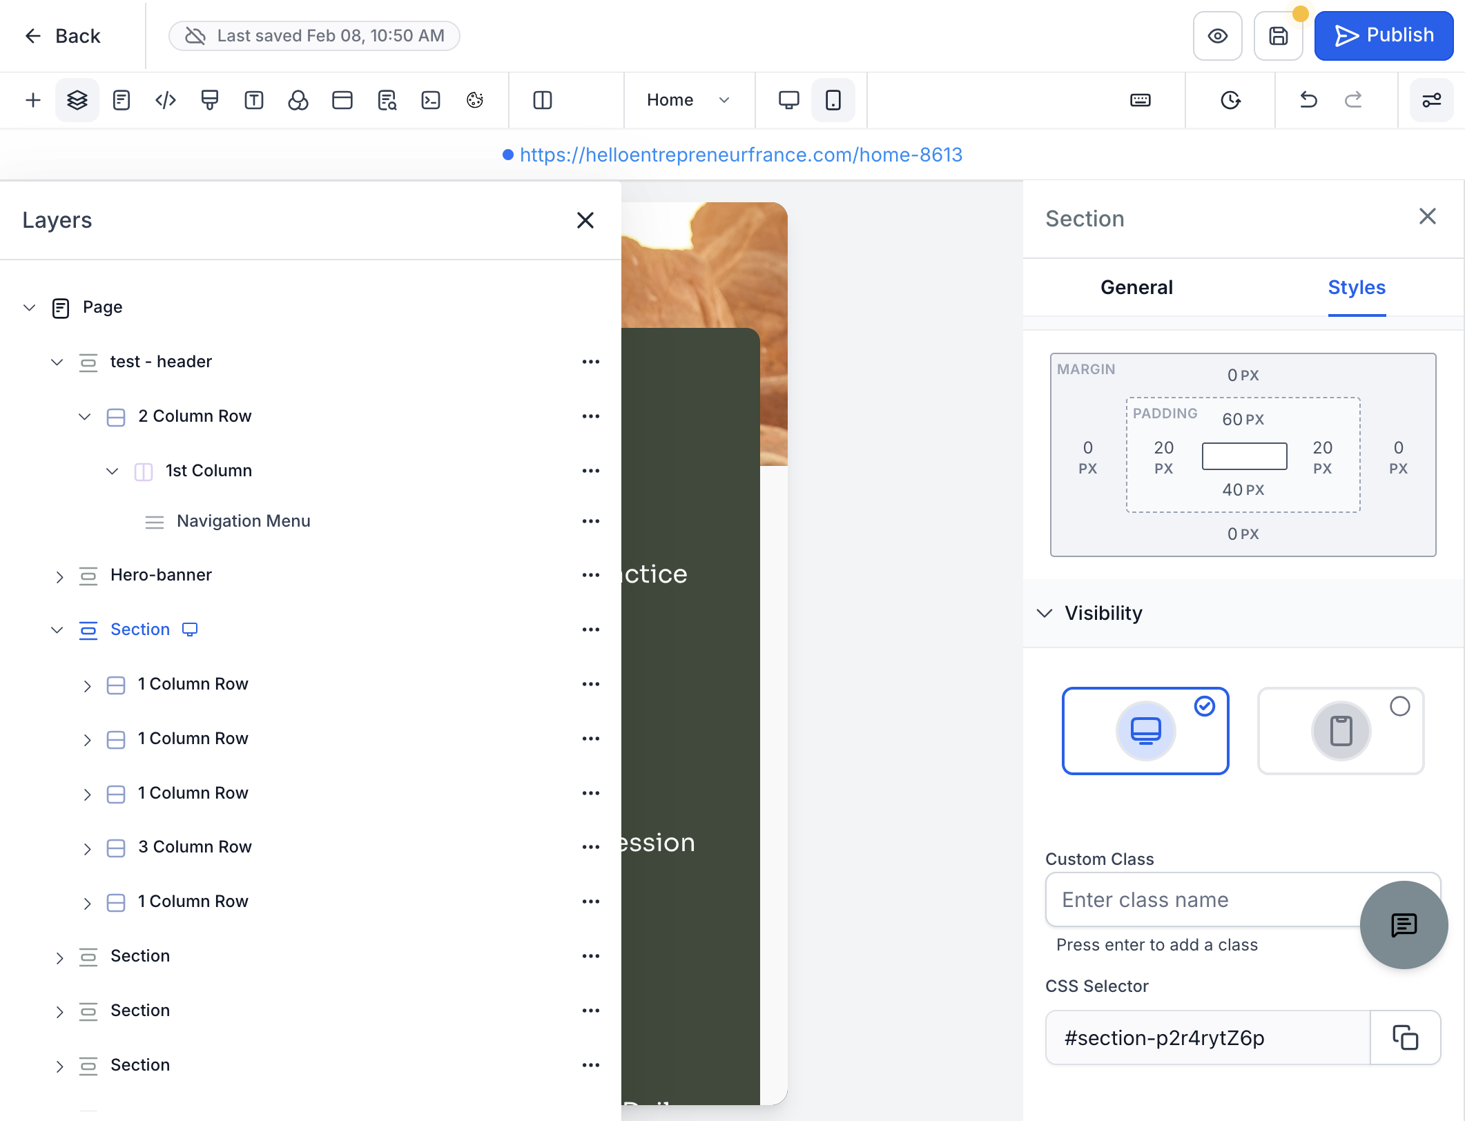Viewport: 1465px width, 1121px height.
Task: Select desktop visibility option
Action: (x=1145, y=730)
